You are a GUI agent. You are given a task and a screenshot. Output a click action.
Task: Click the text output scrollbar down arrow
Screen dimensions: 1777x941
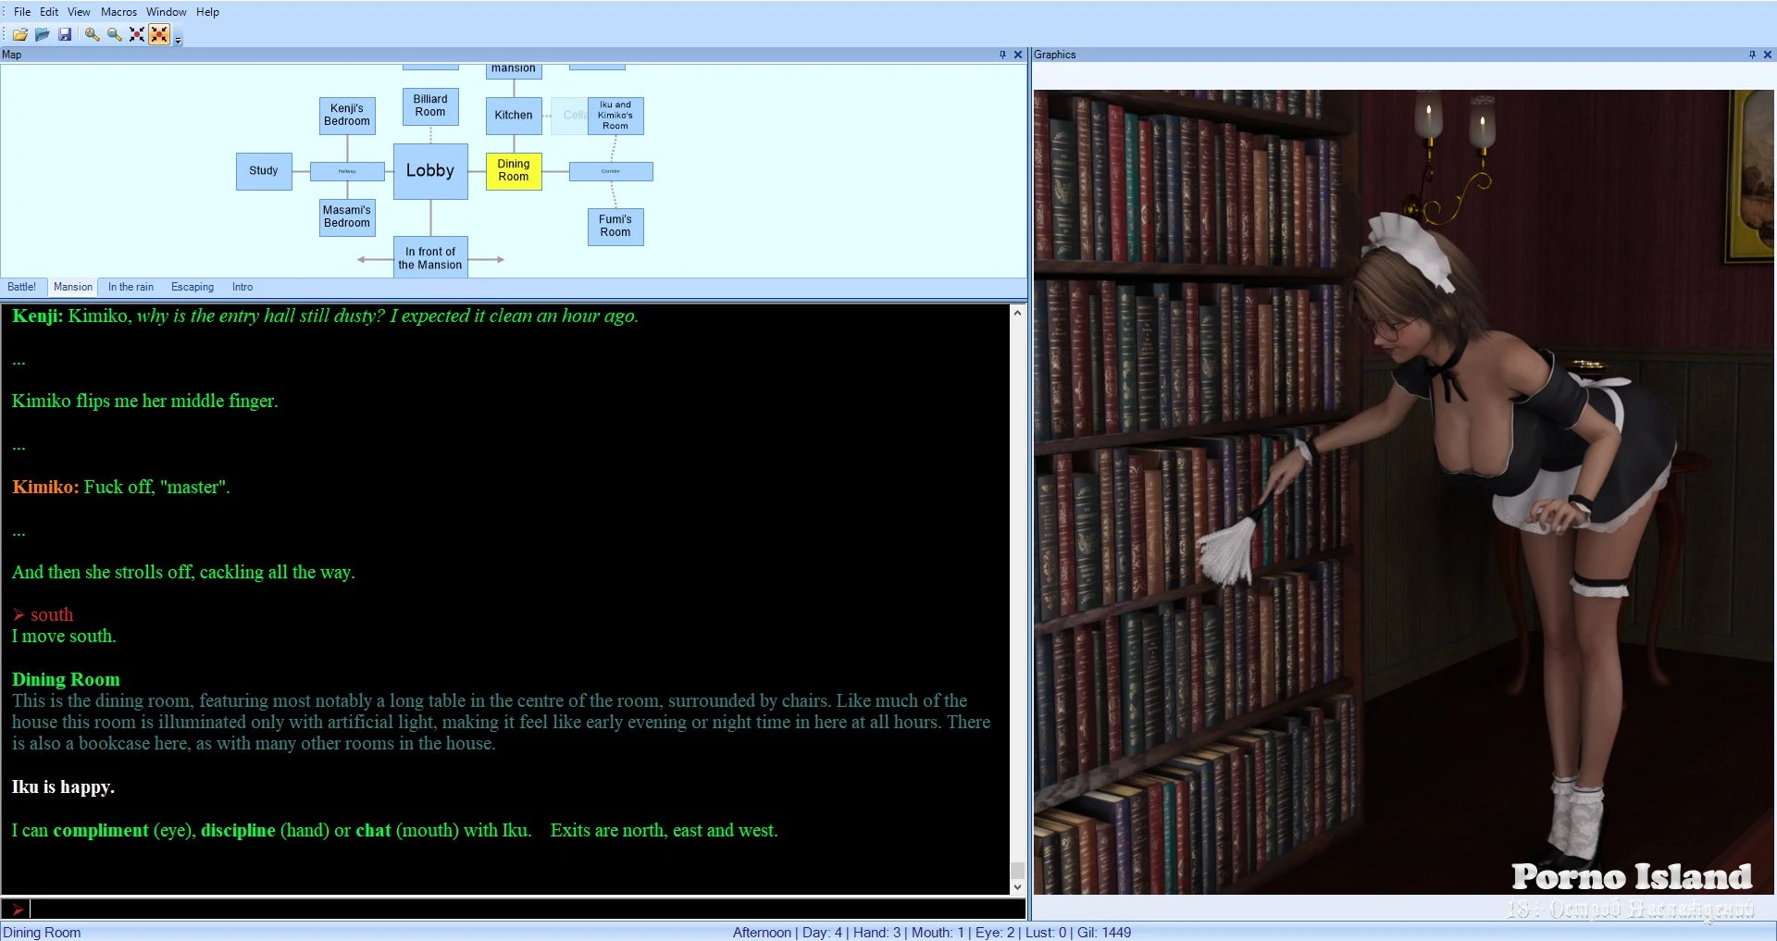click(1017, 886)
